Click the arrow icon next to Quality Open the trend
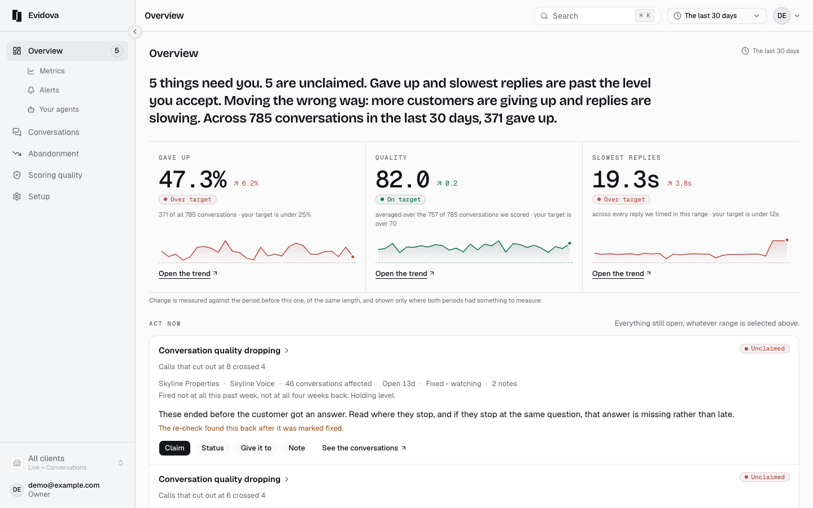The width and height of the screenshot is (813, 508). point(432,273)
